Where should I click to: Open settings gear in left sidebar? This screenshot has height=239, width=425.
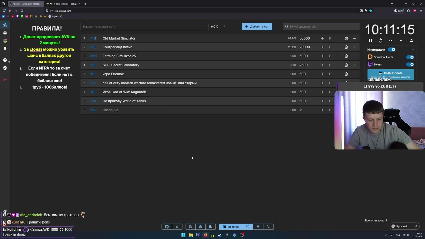[5, 33]
